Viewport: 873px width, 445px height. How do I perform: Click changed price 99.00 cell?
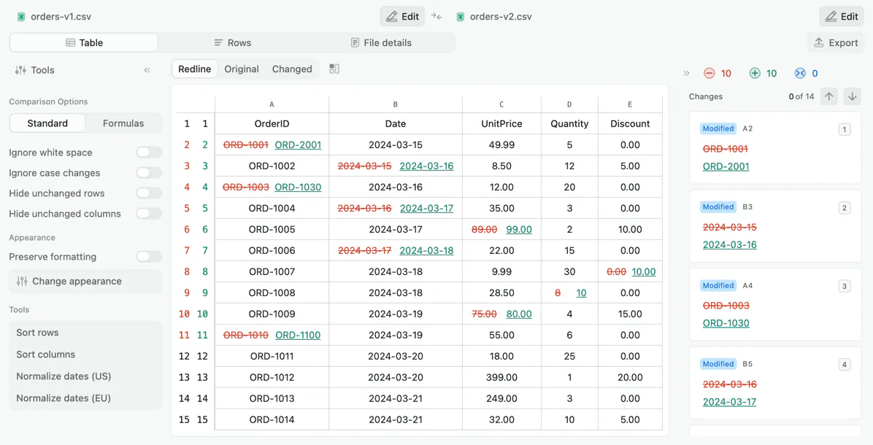point(519,229)
